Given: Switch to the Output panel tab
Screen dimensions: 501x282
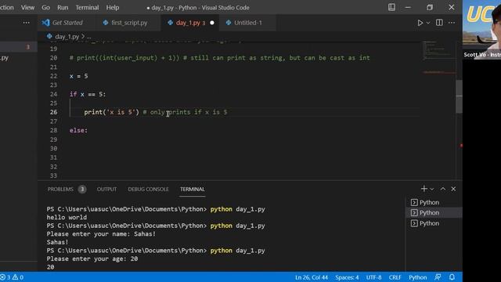Looking at the screenshot, I should click(x=106, y=190).
